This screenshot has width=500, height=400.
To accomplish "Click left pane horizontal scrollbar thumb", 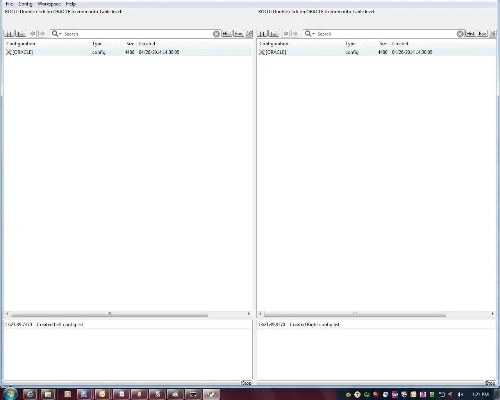I will (109, 314).
